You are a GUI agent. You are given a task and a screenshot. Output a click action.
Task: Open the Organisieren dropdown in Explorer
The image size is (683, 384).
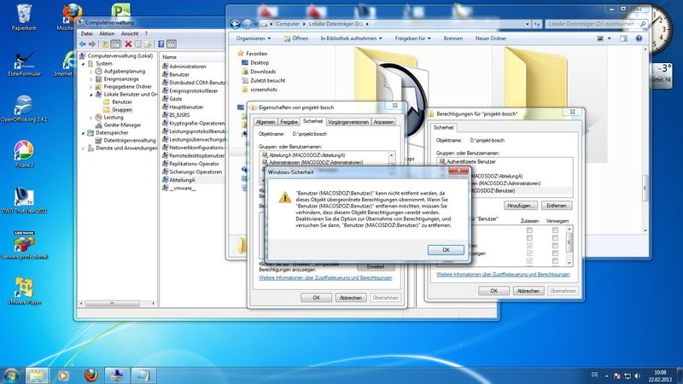tap(254, 38)
